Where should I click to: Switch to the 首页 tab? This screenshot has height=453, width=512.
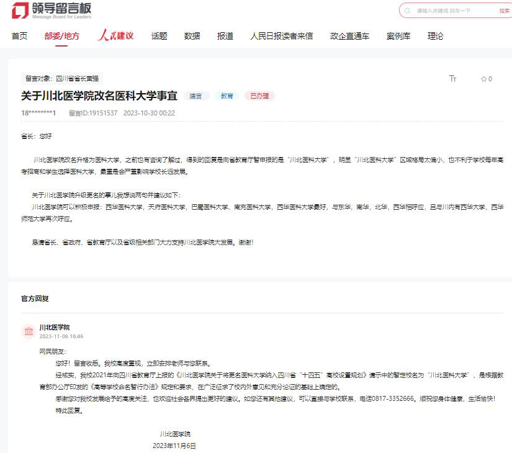pos(18,35)
